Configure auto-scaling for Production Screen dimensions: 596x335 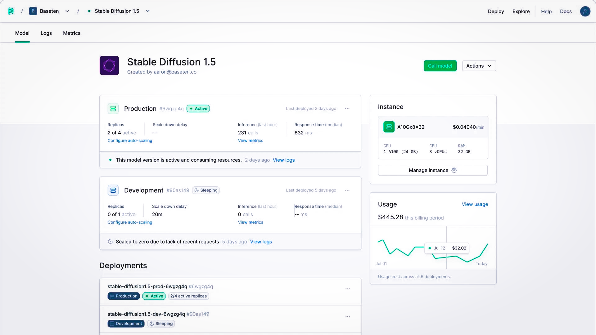130,141
